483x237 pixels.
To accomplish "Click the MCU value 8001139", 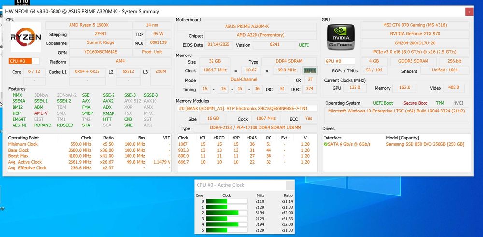I will [158, 43].
